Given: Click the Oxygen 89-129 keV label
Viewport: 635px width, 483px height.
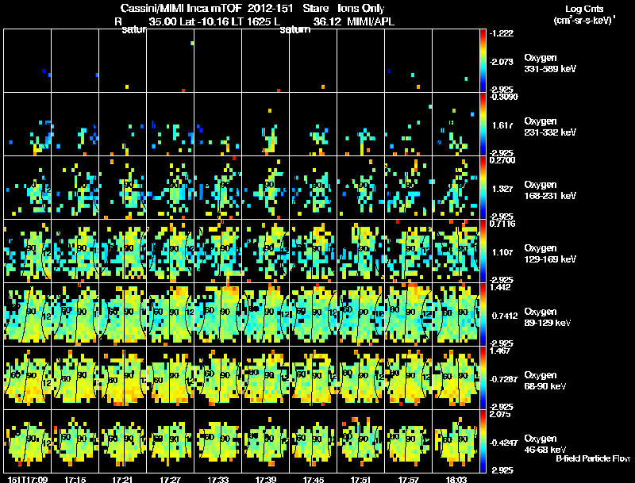Looking at the screenshot, I should pos(548,317).
